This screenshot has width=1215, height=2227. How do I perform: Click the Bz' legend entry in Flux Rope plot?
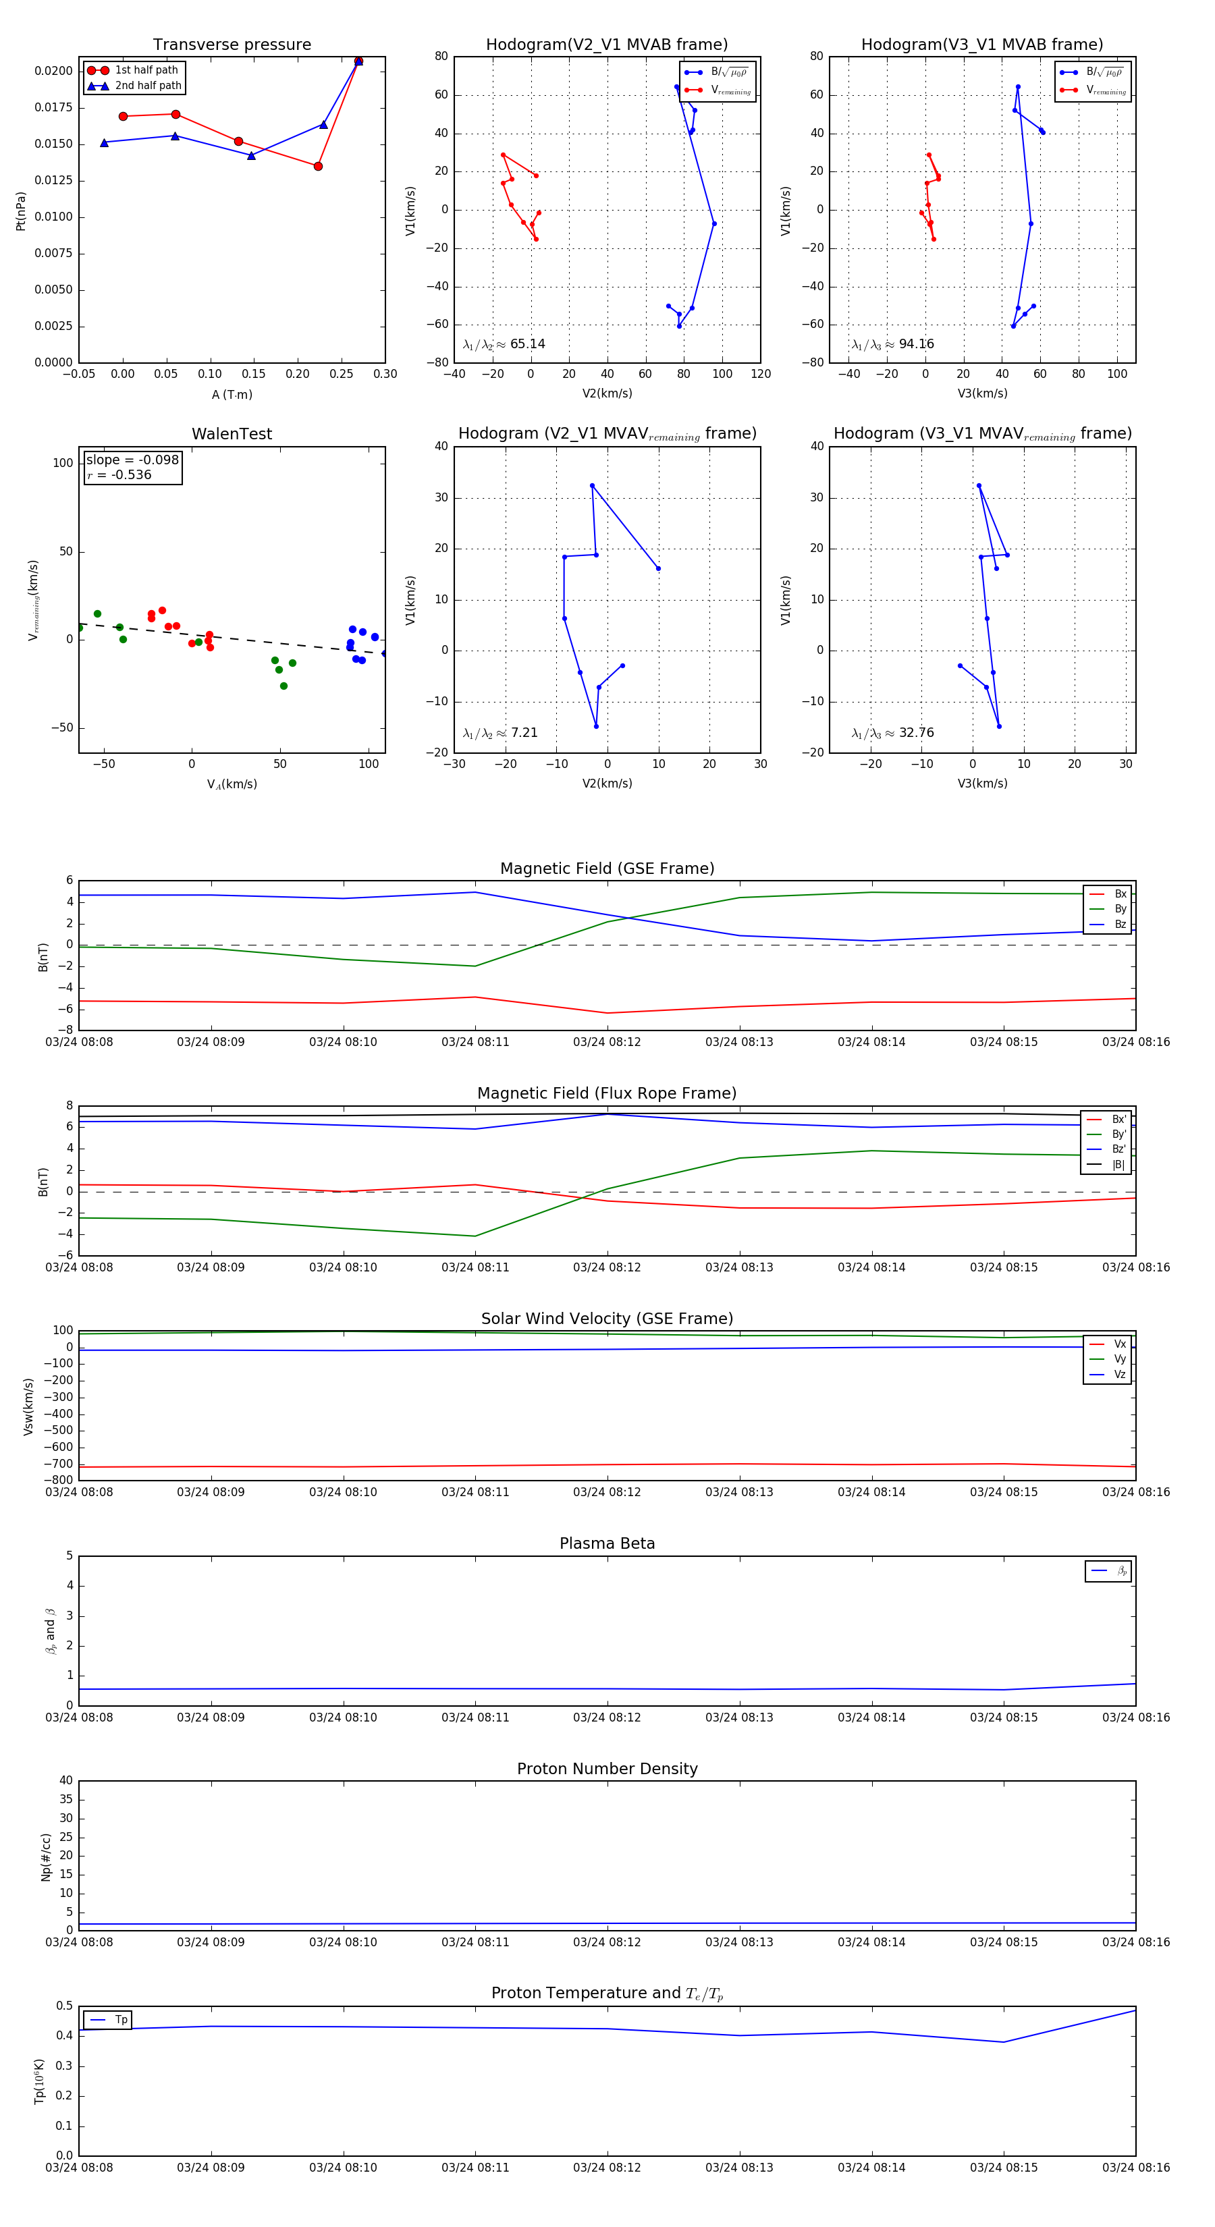(x=1107, y=1149)
